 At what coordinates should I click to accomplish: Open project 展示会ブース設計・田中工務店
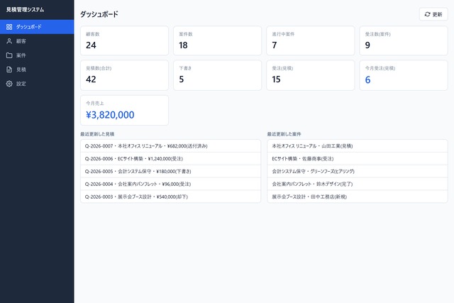click(358, 197)
